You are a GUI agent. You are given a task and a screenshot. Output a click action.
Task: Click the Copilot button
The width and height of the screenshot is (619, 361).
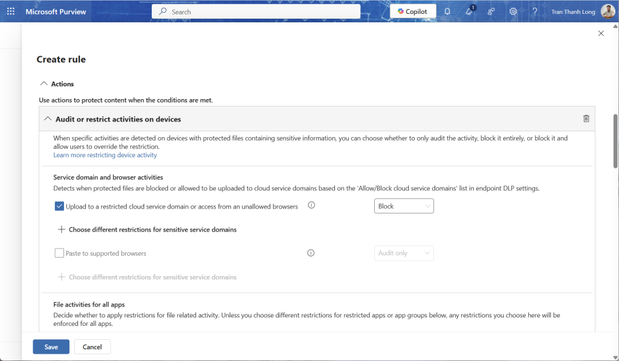pos(413,11)
